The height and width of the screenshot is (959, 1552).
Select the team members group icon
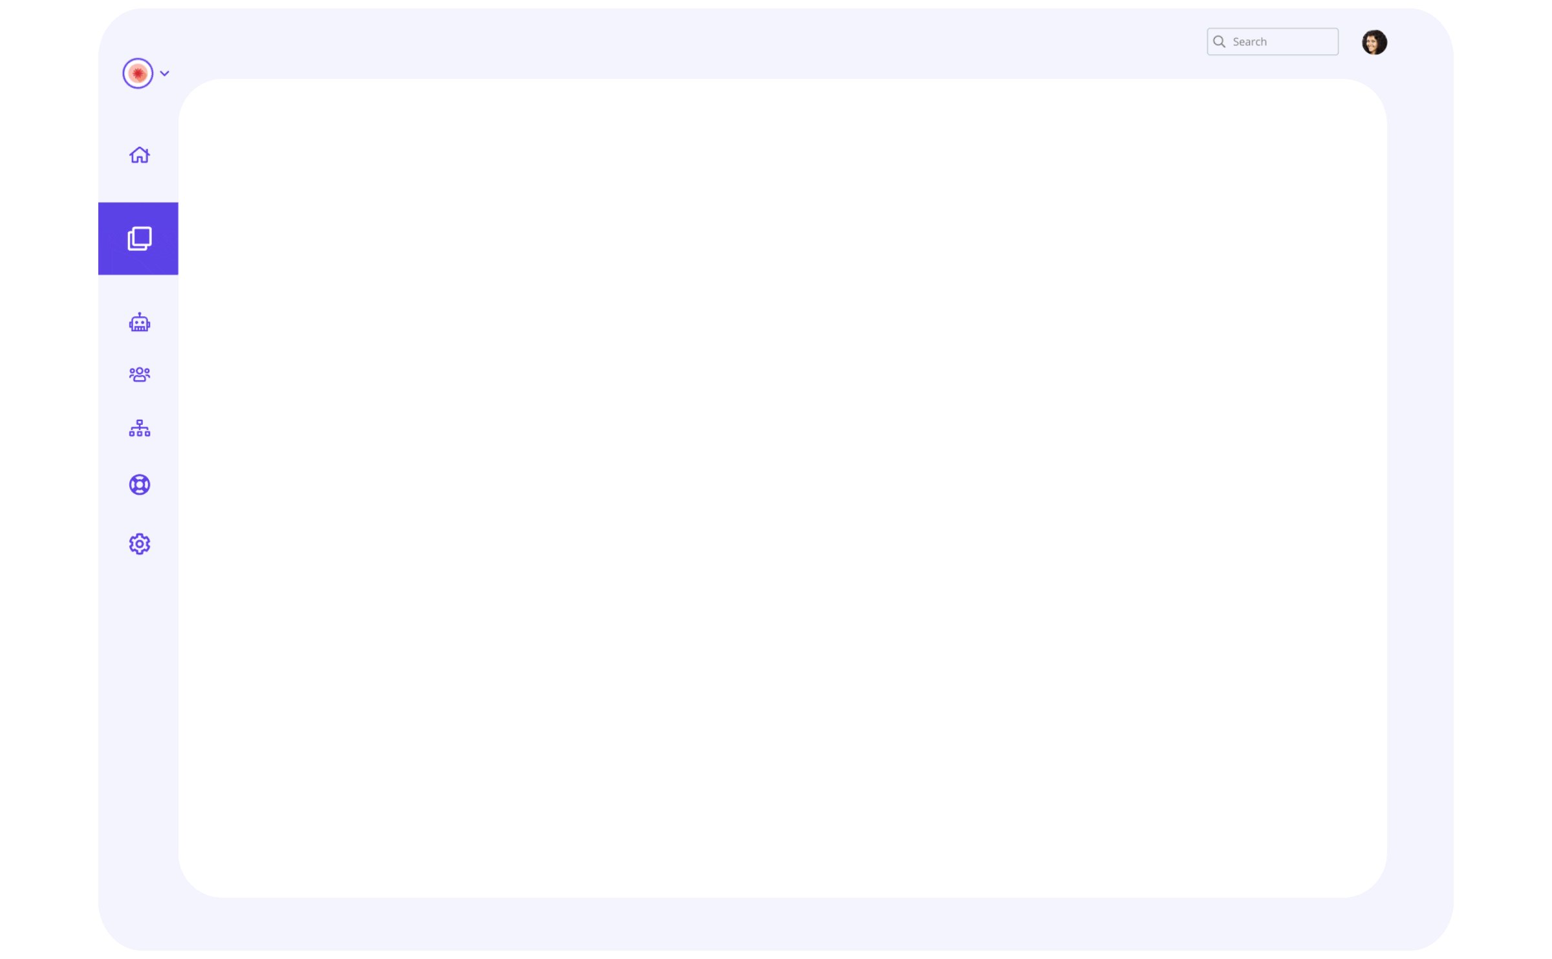tap(139, 374)
